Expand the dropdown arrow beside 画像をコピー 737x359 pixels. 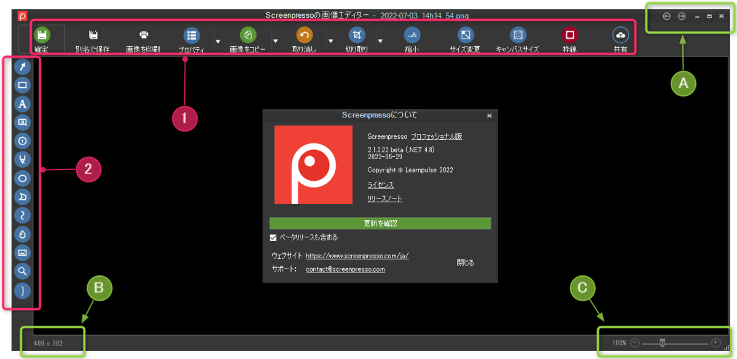click(x=275, y=41)
